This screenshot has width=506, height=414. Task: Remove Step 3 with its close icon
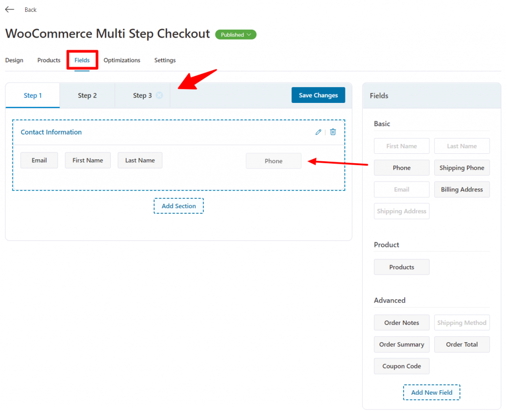coord(160,95)
